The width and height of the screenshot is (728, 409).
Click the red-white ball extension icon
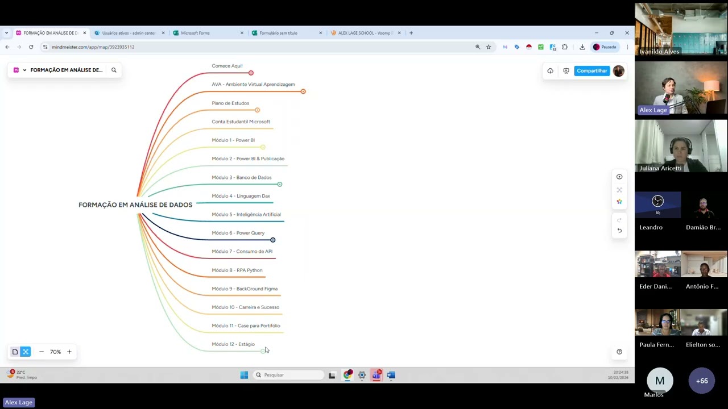coord(529,47)
